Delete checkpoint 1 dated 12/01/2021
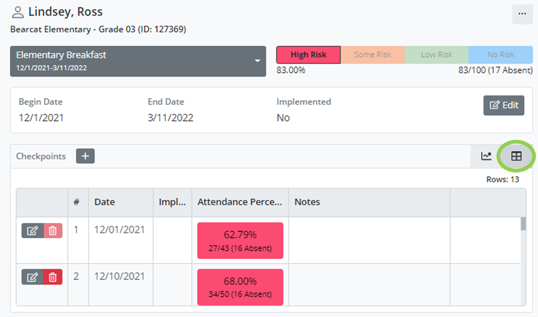Viewport: 538px width, 317px height. click(53, 231)
